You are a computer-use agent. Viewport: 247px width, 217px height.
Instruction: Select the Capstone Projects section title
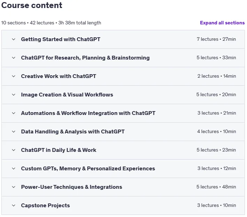[x=45, y=206]
